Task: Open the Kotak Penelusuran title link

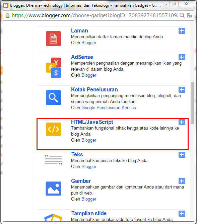Action: click(94, 89)
